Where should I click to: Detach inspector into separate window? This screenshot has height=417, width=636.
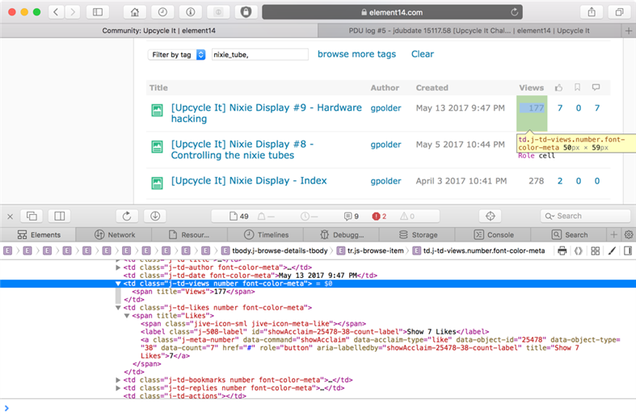tap(32, 216)
